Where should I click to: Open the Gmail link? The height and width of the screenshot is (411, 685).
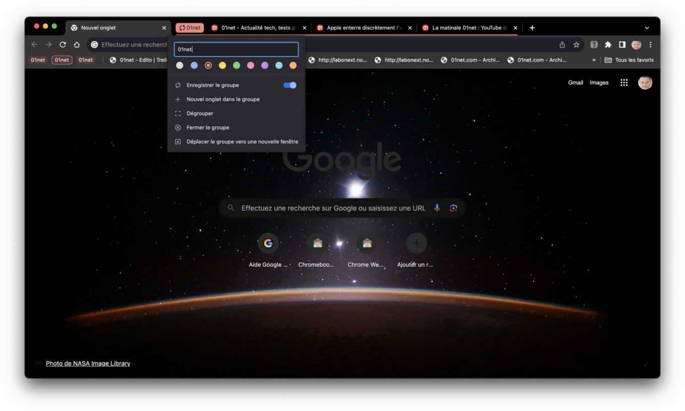pos(575,83)
